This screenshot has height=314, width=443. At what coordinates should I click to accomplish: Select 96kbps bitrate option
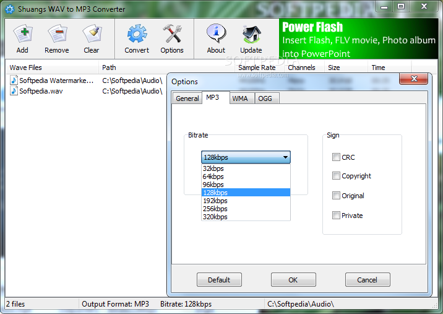246,185
